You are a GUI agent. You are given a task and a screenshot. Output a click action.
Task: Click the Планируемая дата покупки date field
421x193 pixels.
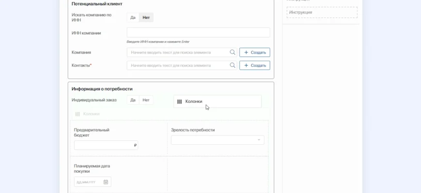89,182
